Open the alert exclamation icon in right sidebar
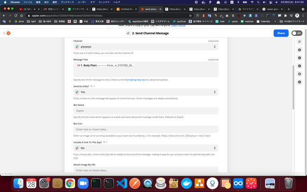The width and height of the screenshot is (307, 192). click(299, 58)
